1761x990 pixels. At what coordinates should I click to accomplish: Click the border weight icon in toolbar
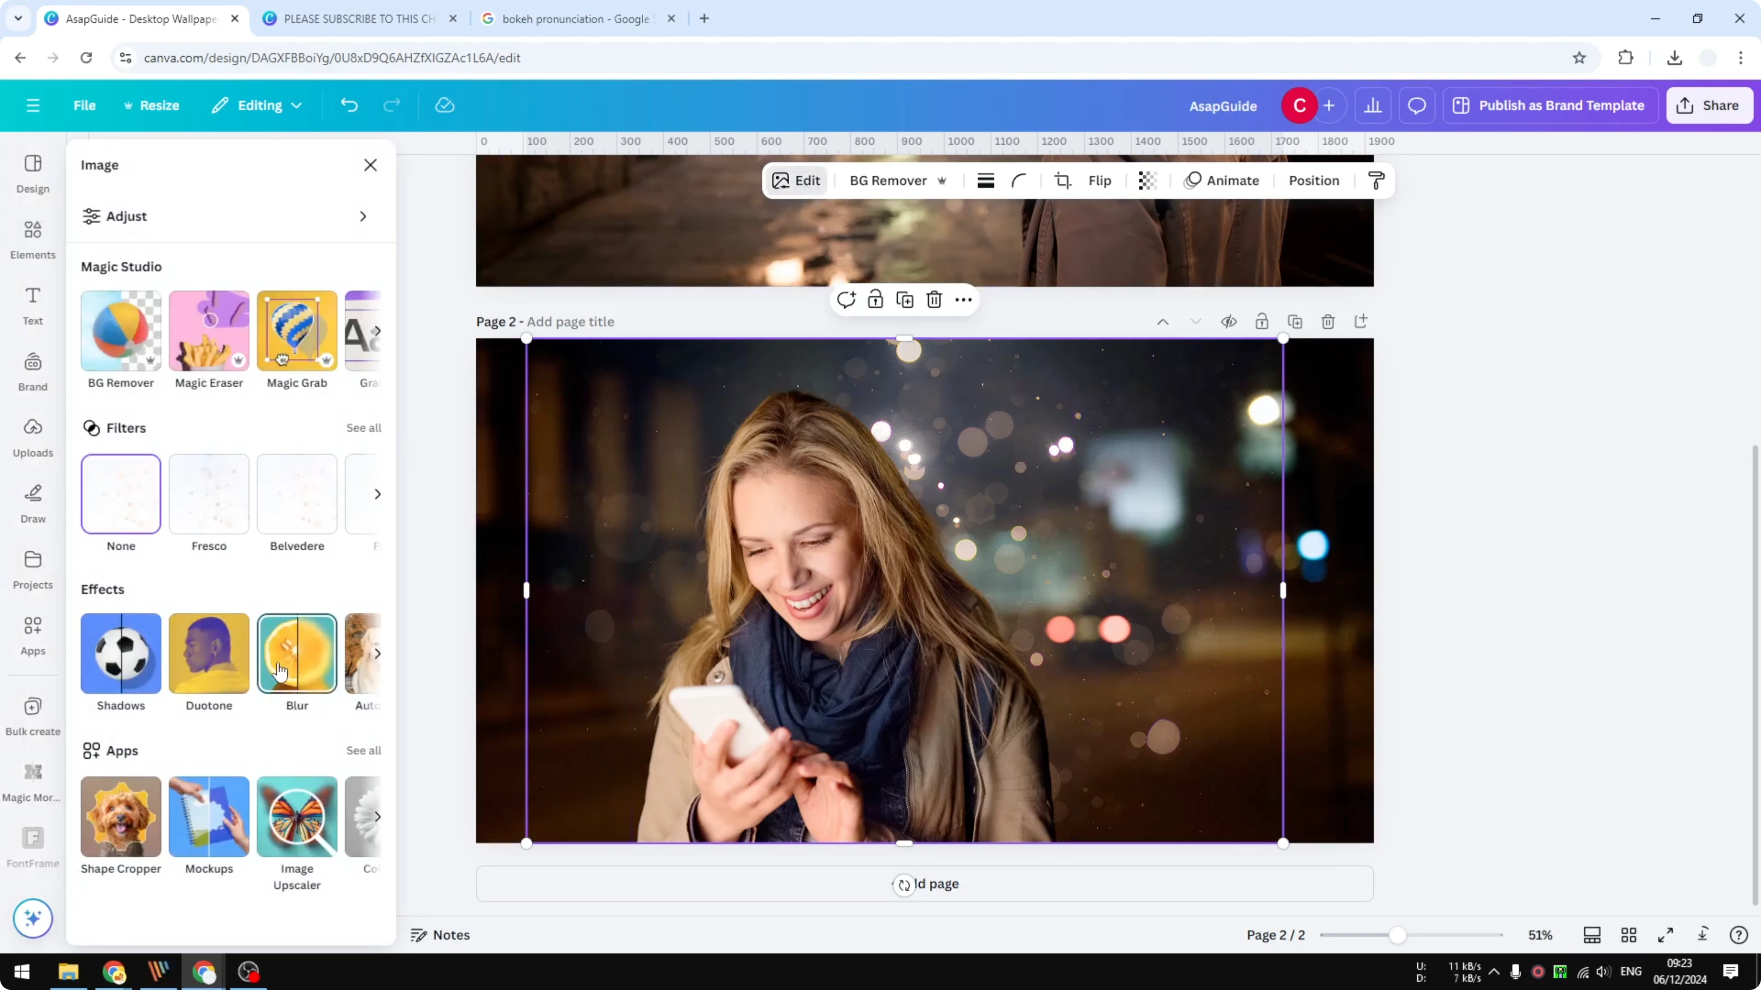[x=985, y=180]
